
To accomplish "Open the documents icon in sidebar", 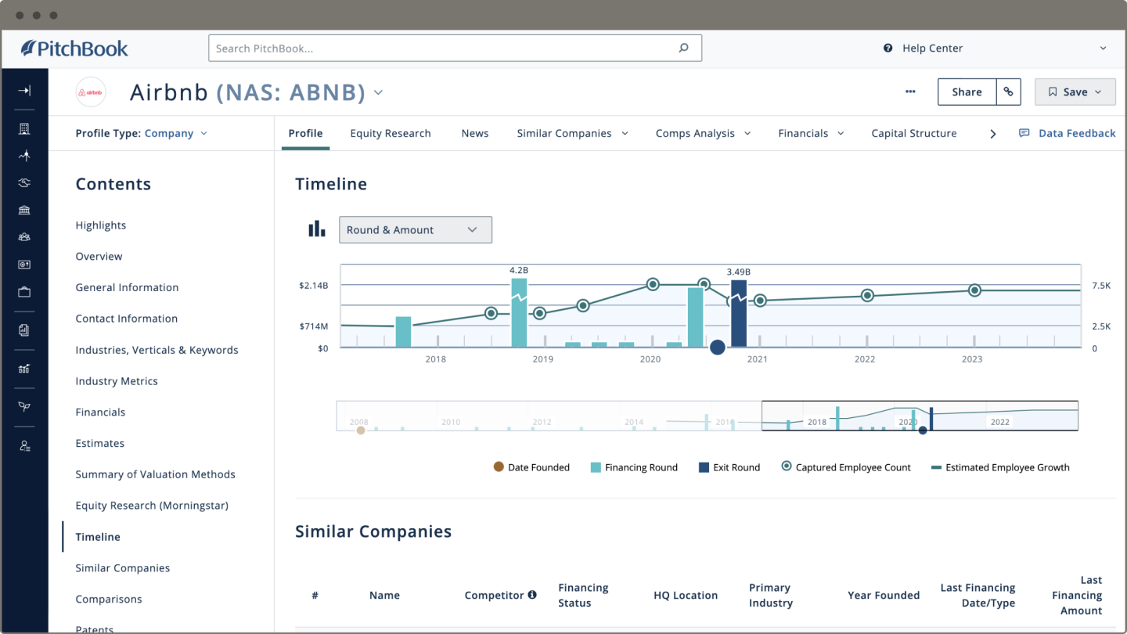I will (24, 330).
